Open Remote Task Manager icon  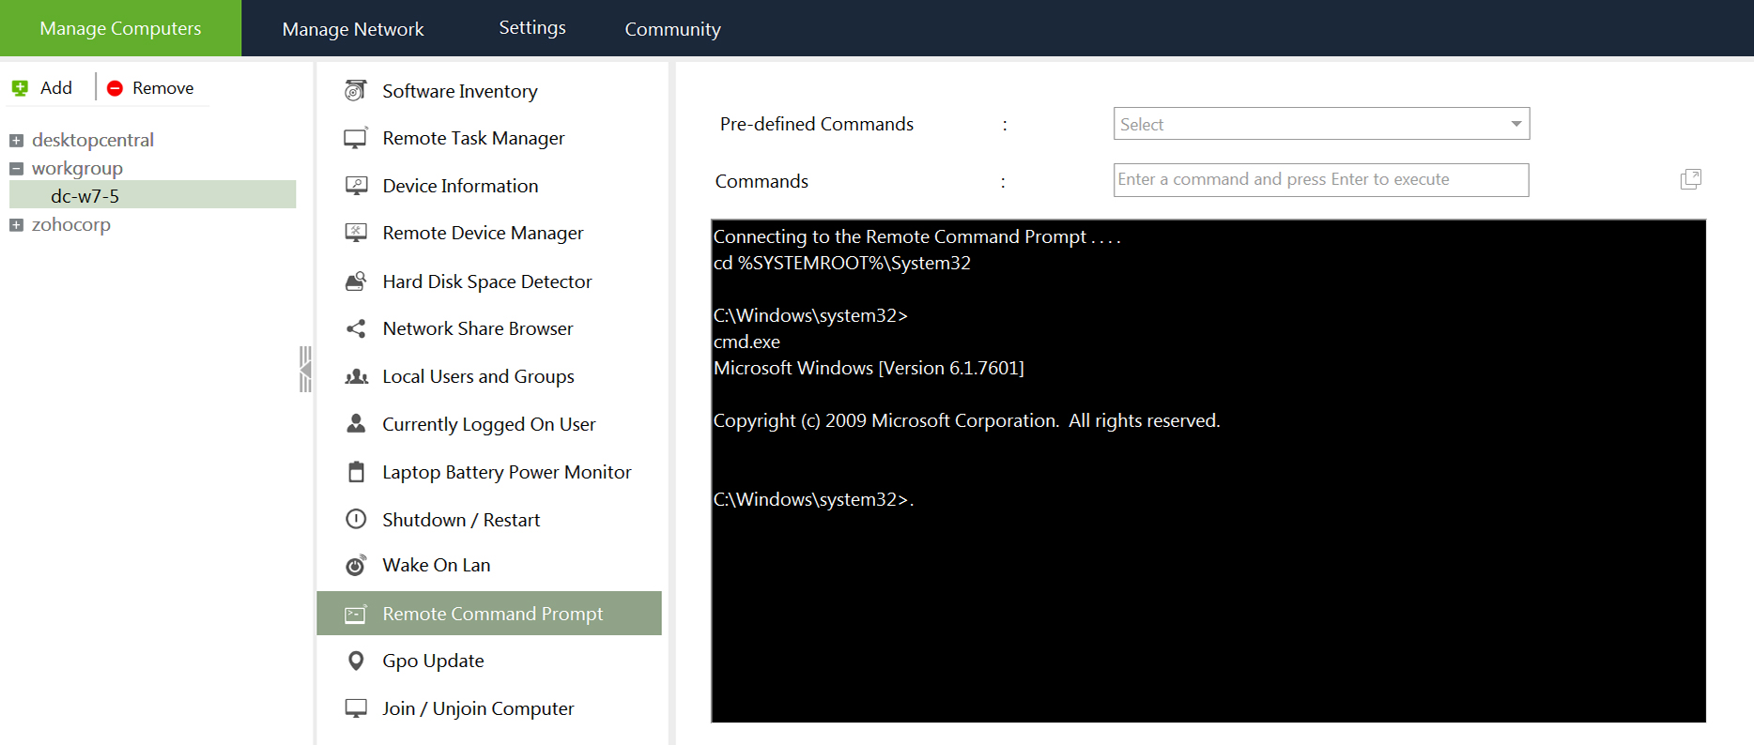click(x=356, y=138)
